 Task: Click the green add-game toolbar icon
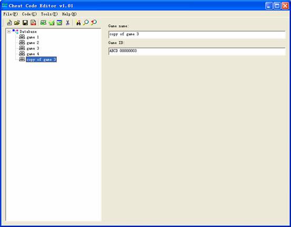tap(44, 23)
